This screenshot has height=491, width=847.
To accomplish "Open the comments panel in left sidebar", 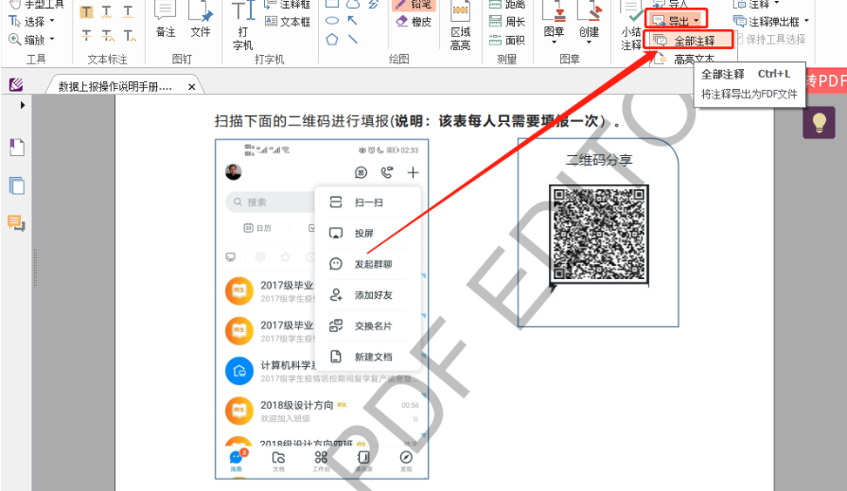I will click(x=16, y=223).
